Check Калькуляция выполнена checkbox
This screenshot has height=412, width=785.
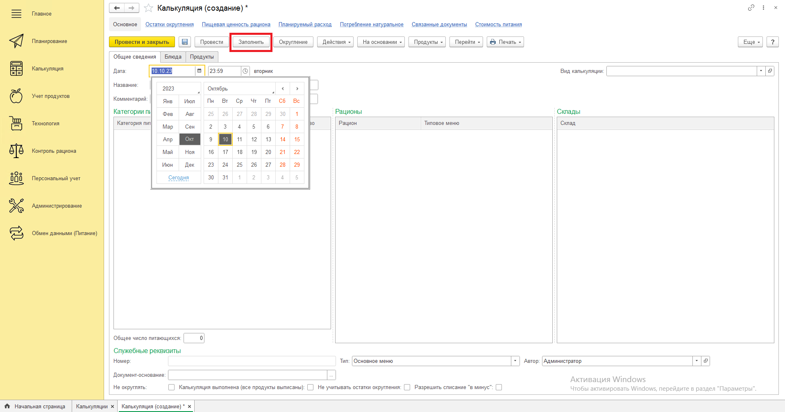311,387
